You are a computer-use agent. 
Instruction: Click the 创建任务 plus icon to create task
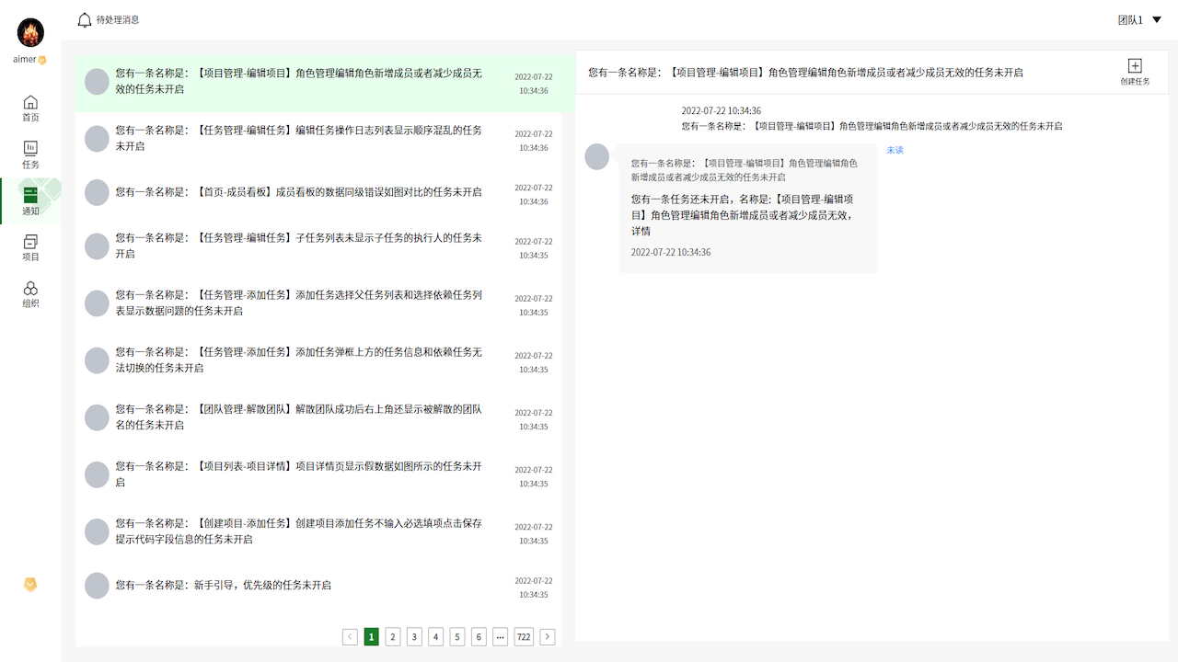coord(1135,65)
